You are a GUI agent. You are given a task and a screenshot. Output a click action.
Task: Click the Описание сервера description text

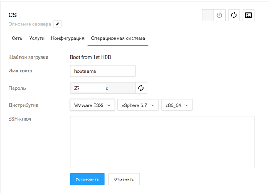coord(30,24)
